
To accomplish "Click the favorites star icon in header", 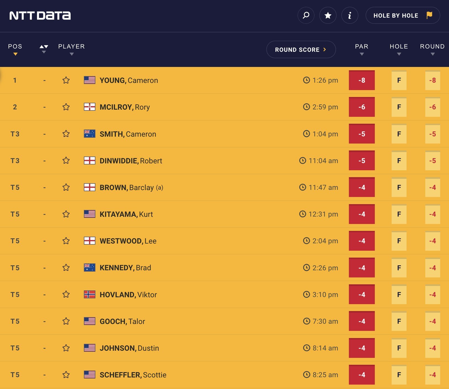I will pos(328,15).
